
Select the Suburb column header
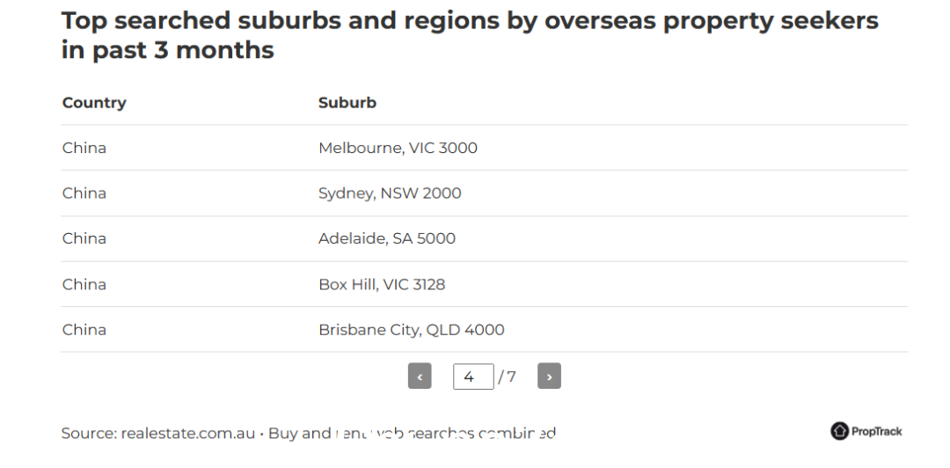coord(347,102)
